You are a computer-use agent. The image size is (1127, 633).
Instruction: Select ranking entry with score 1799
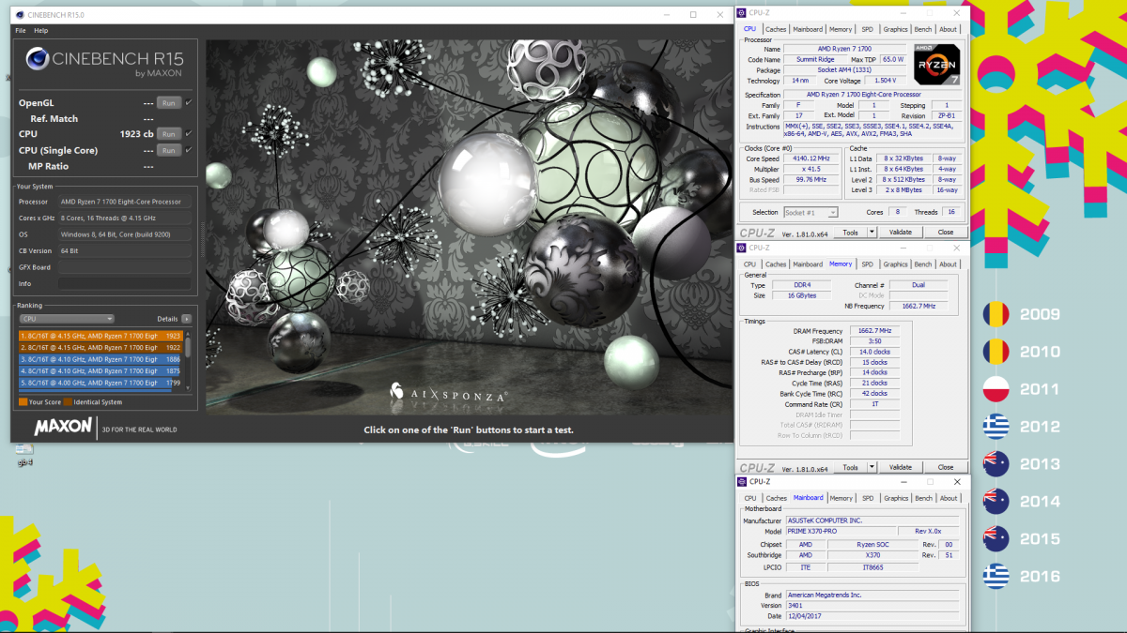point(100,383)
